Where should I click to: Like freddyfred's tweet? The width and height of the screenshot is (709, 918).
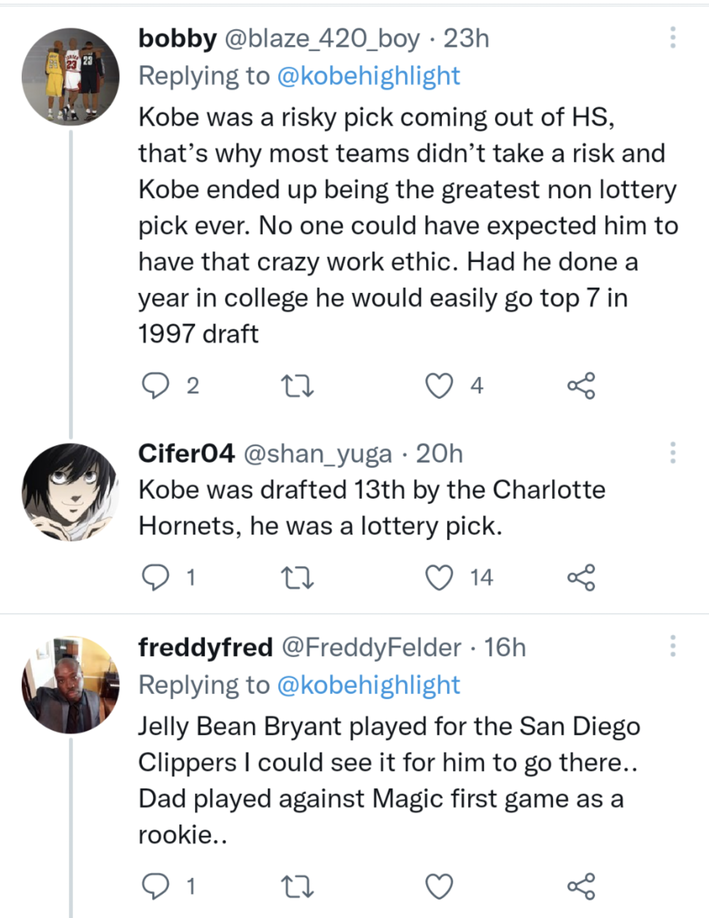click(439, 886)
